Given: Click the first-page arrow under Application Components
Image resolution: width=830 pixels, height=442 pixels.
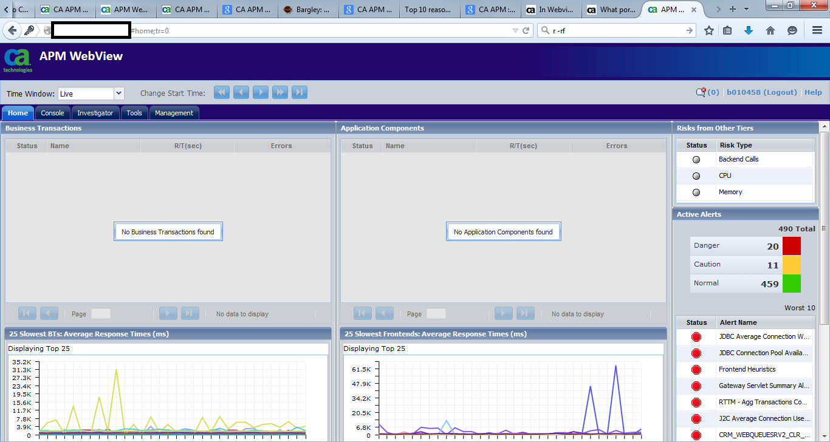Looking at the screenshot, I should click(x=363, y=313).
